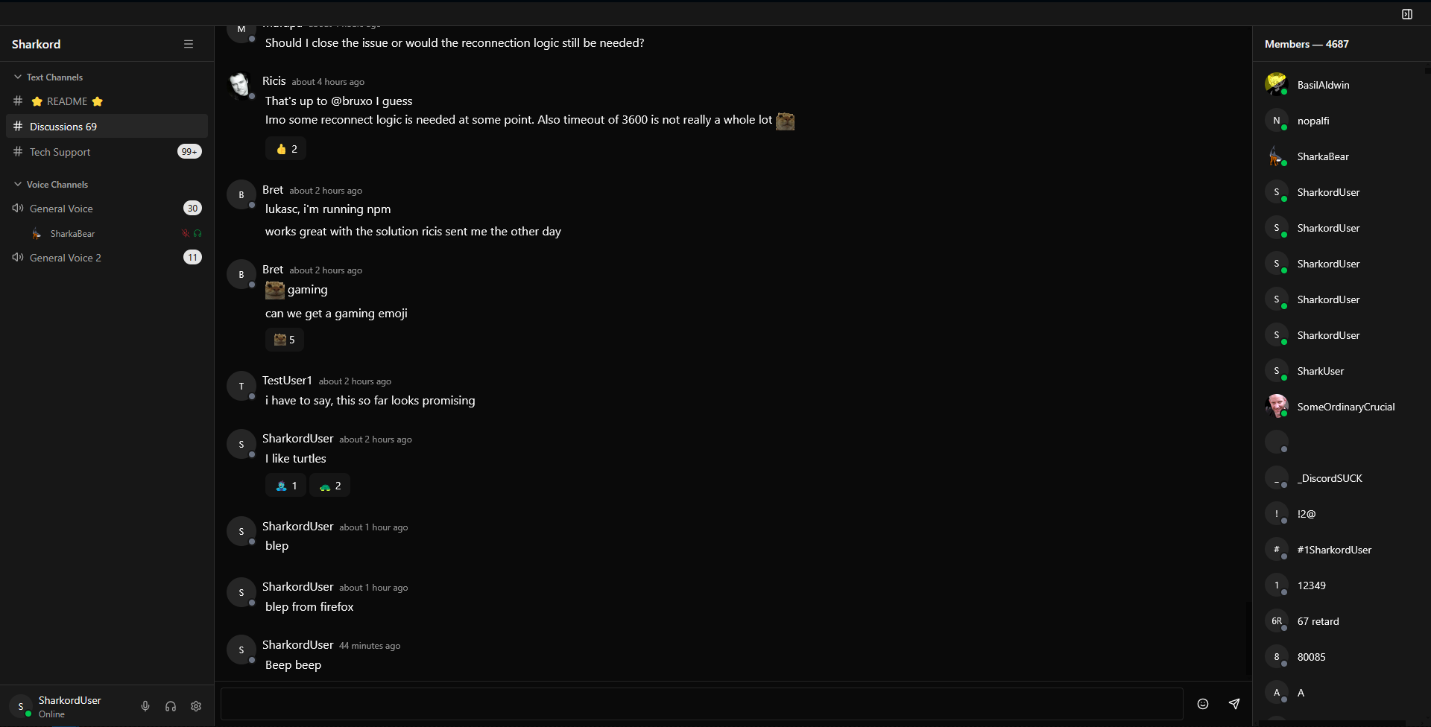Click the hash icon of Tech Support
Screen dimensions: 1431x727
point(17,151)
